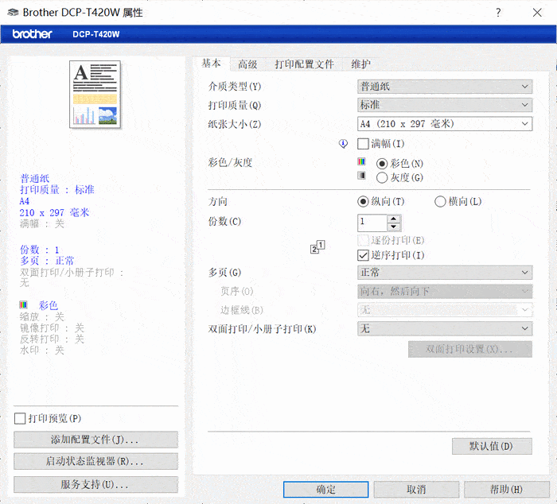This screenshot has width=557, height=504.
Task: Uncheck the 逆序打印 reverse order checkbox
Action: coord(364,255)
